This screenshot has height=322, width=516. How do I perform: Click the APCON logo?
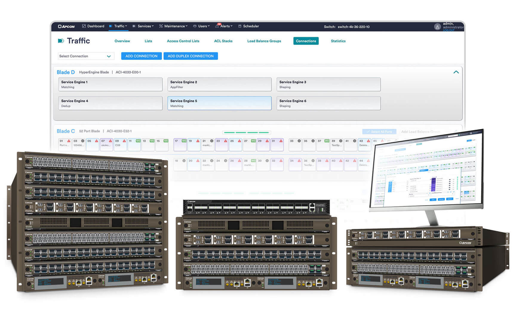click(x=66, y=26)
